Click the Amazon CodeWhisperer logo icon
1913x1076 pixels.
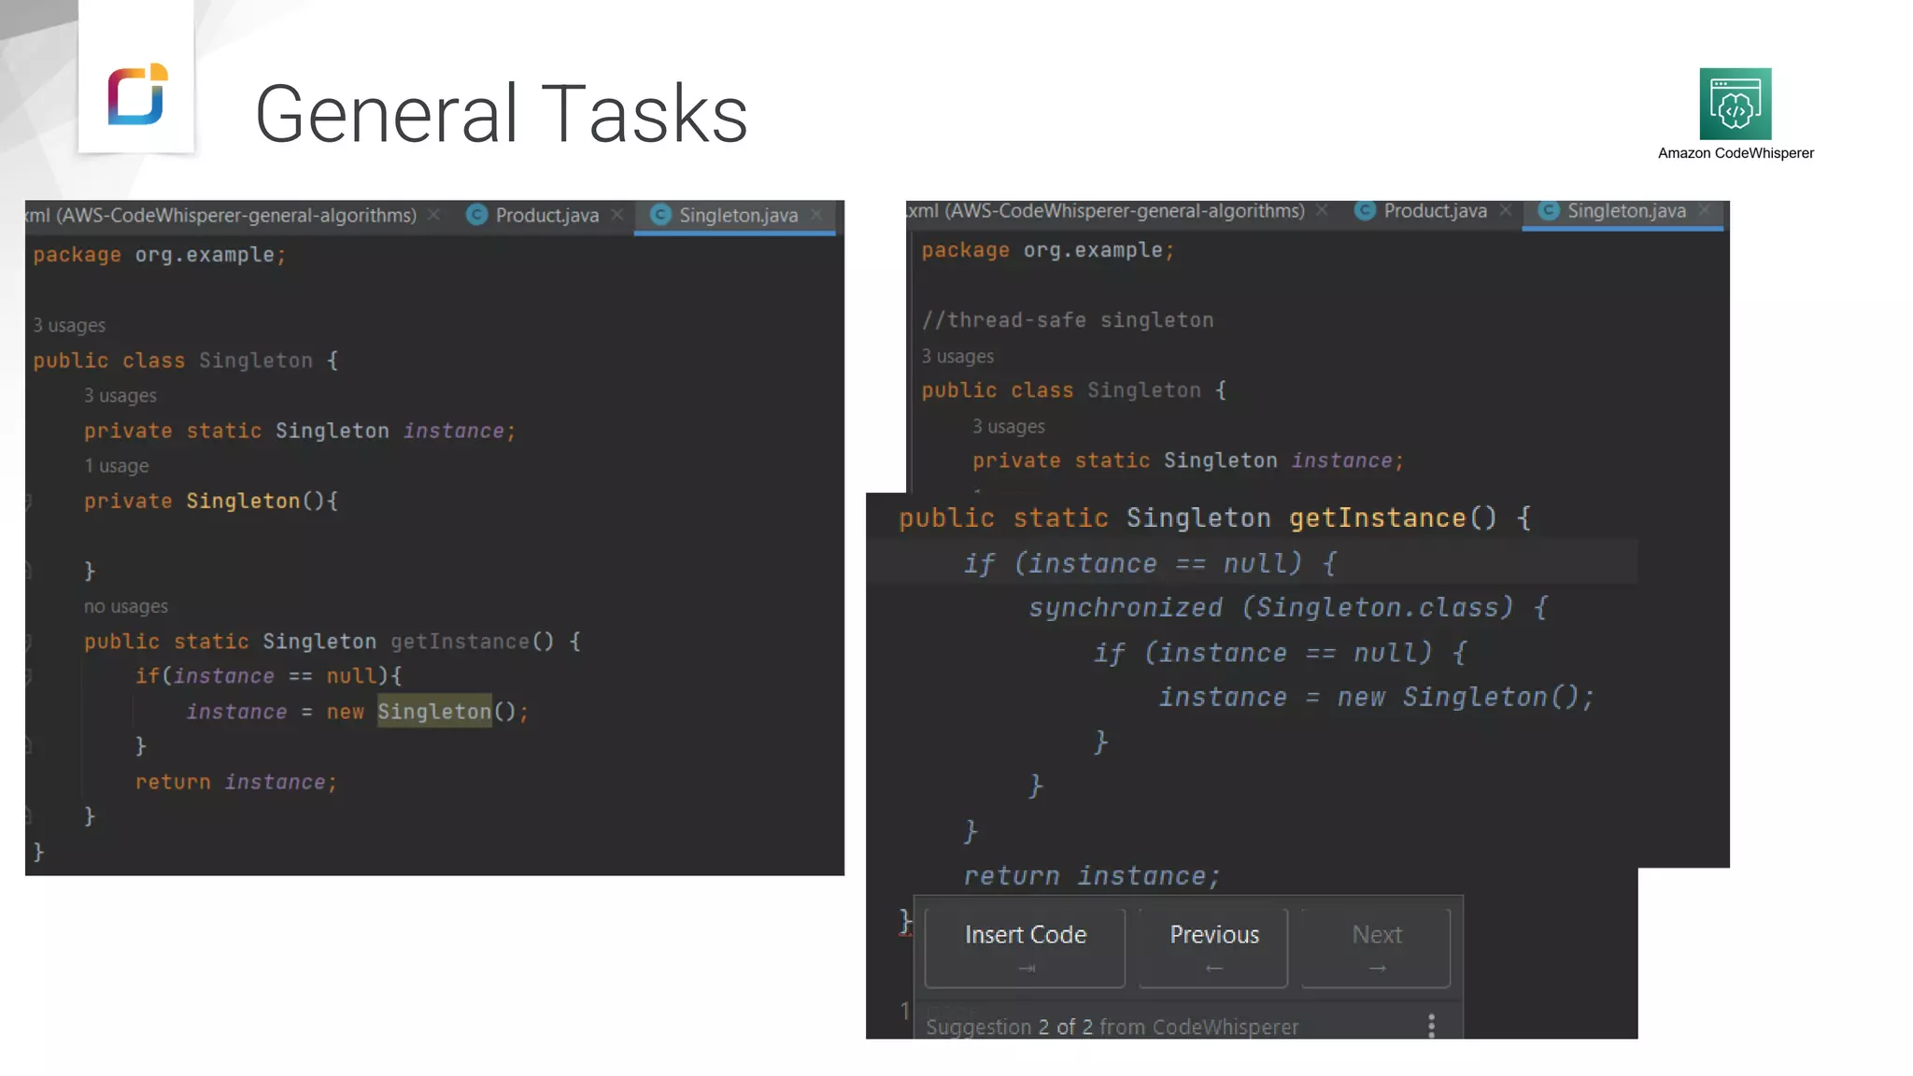point(1735,104)
